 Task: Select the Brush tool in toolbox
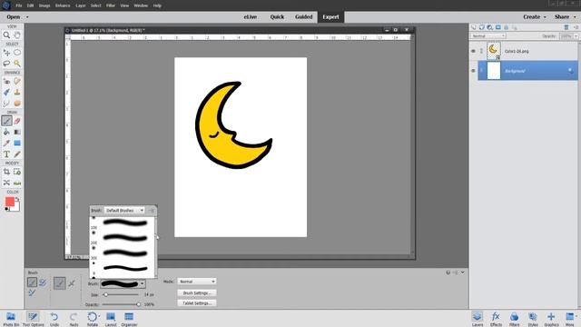(6, 121)
